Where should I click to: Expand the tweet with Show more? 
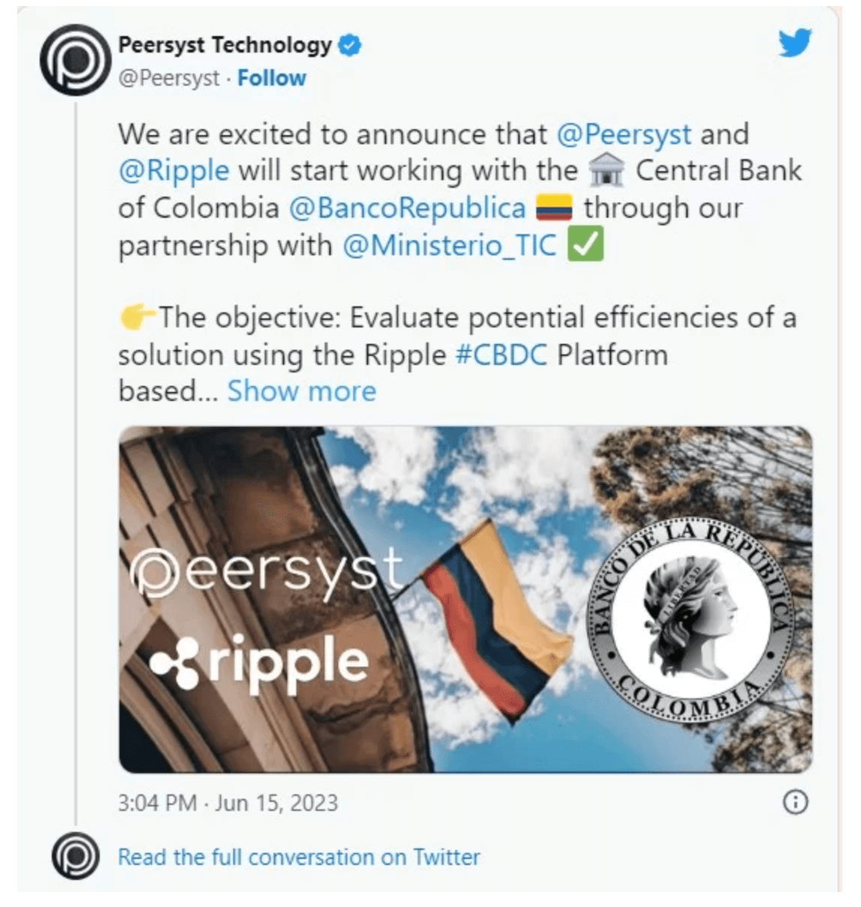pos(301,391)
